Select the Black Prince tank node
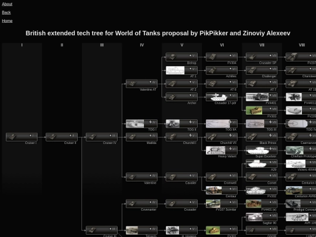This screenshot has height=237, width=316. (262, 137)
